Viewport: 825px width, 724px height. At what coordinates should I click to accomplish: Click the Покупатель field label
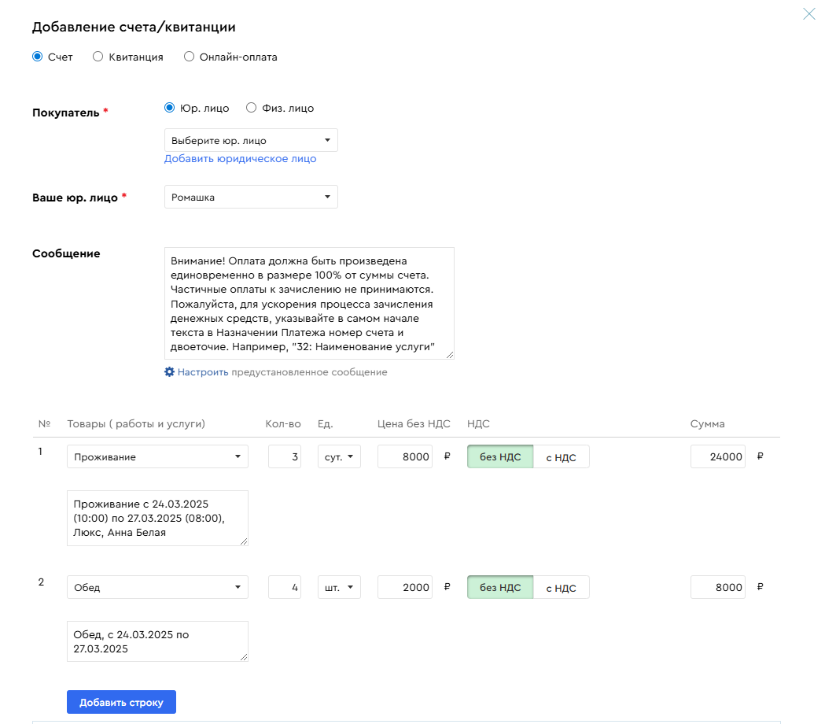tap(66, 113)
